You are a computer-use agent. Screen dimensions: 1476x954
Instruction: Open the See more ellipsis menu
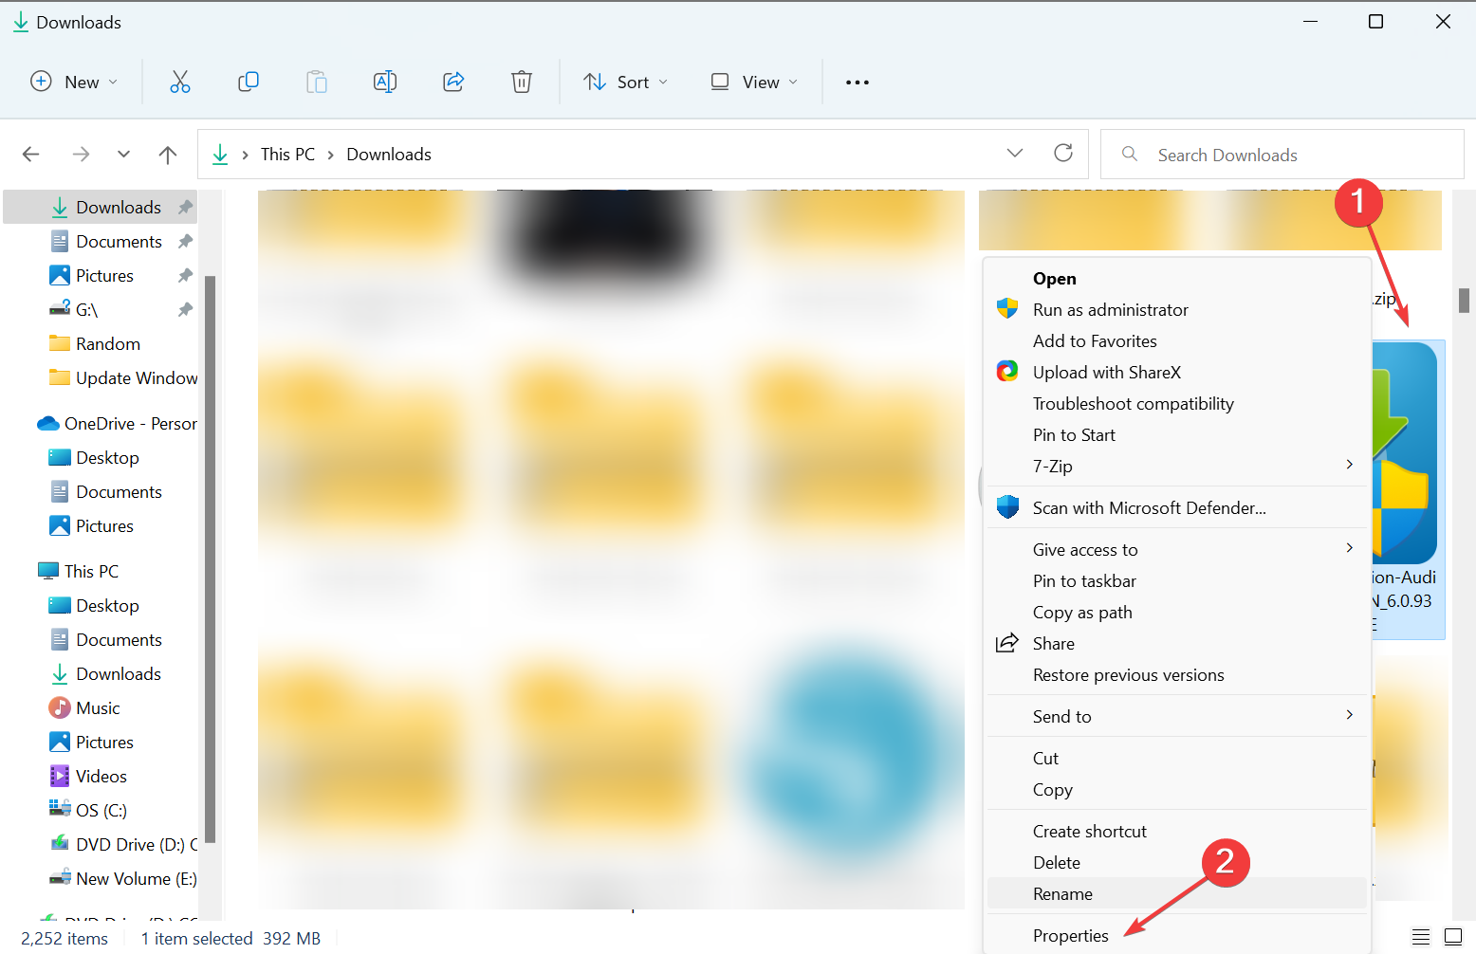coord(858,83)
